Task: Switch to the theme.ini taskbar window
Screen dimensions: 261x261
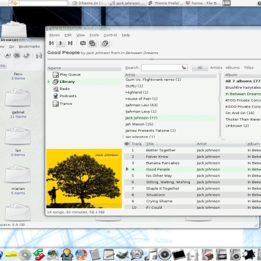Action: pos(90,3)
